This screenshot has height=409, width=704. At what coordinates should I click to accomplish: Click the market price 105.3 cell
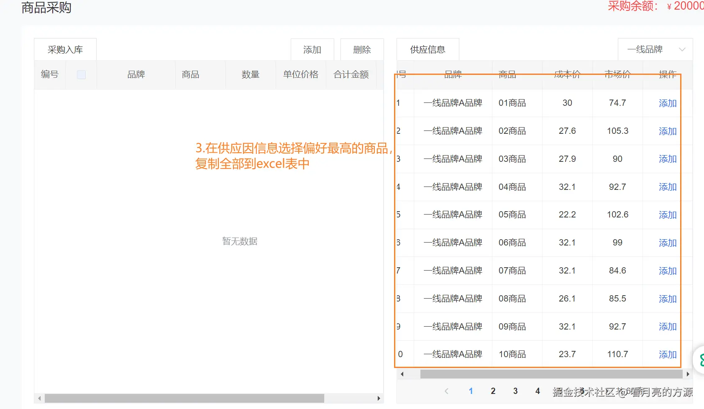617,131
